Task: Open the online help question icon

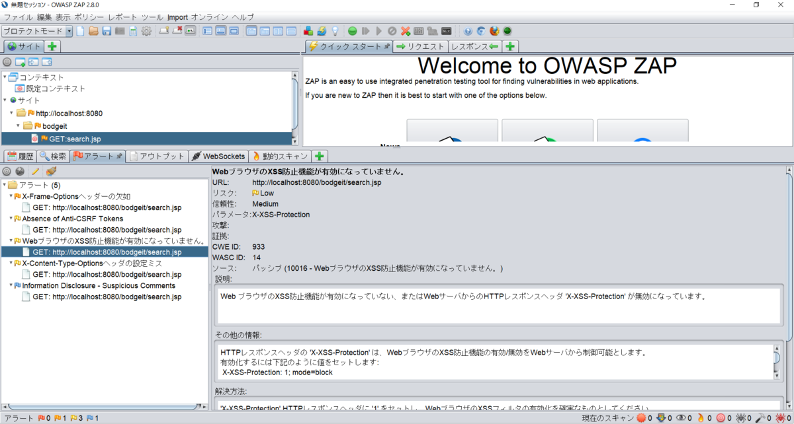Action: tap(468, 31)
